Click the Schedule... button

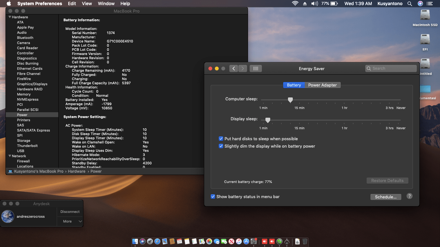pyautogui.click(x=386, y=197)
